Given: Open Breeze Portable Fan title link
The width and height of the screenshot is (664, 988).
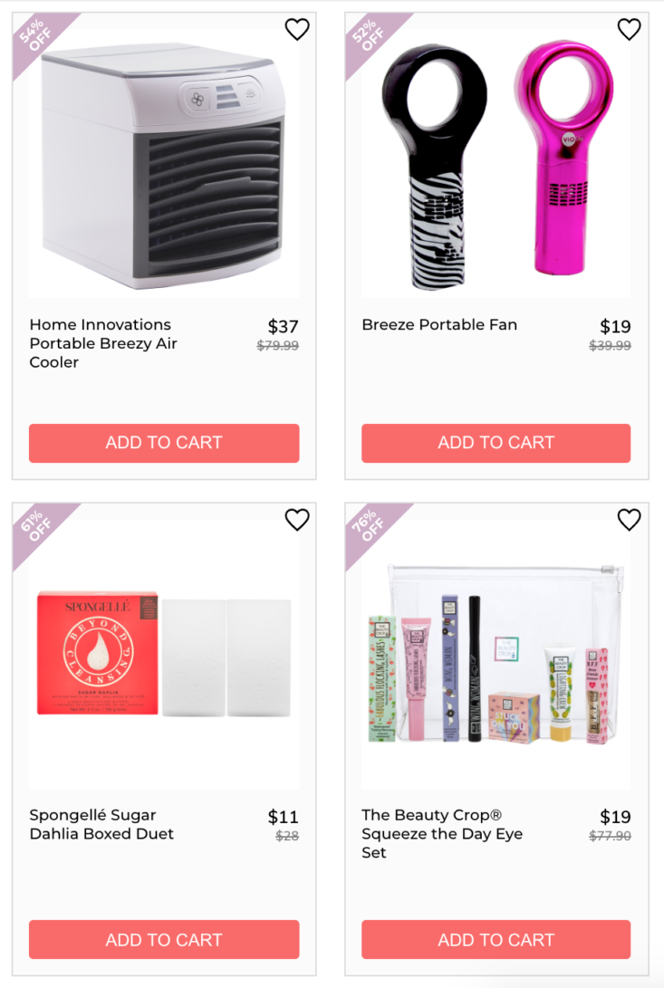Looking at the screenshot, I should tap(439, 325).
